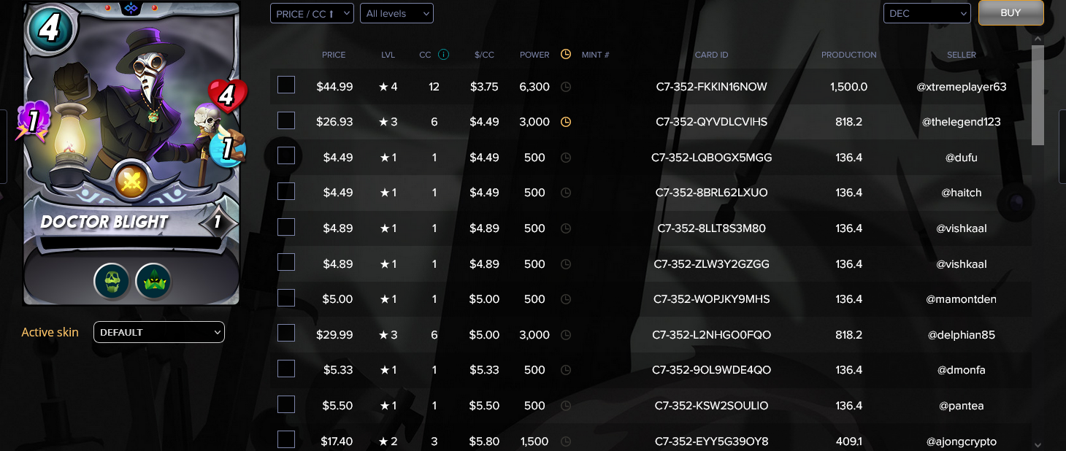Open the PRICE / CC sort dropdown
1066x451 pixels.
(x=312, y=13)
